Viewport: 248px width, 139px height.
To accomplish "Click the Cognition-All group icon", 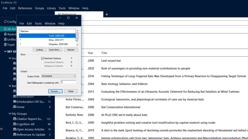I will tap(15, 124).
